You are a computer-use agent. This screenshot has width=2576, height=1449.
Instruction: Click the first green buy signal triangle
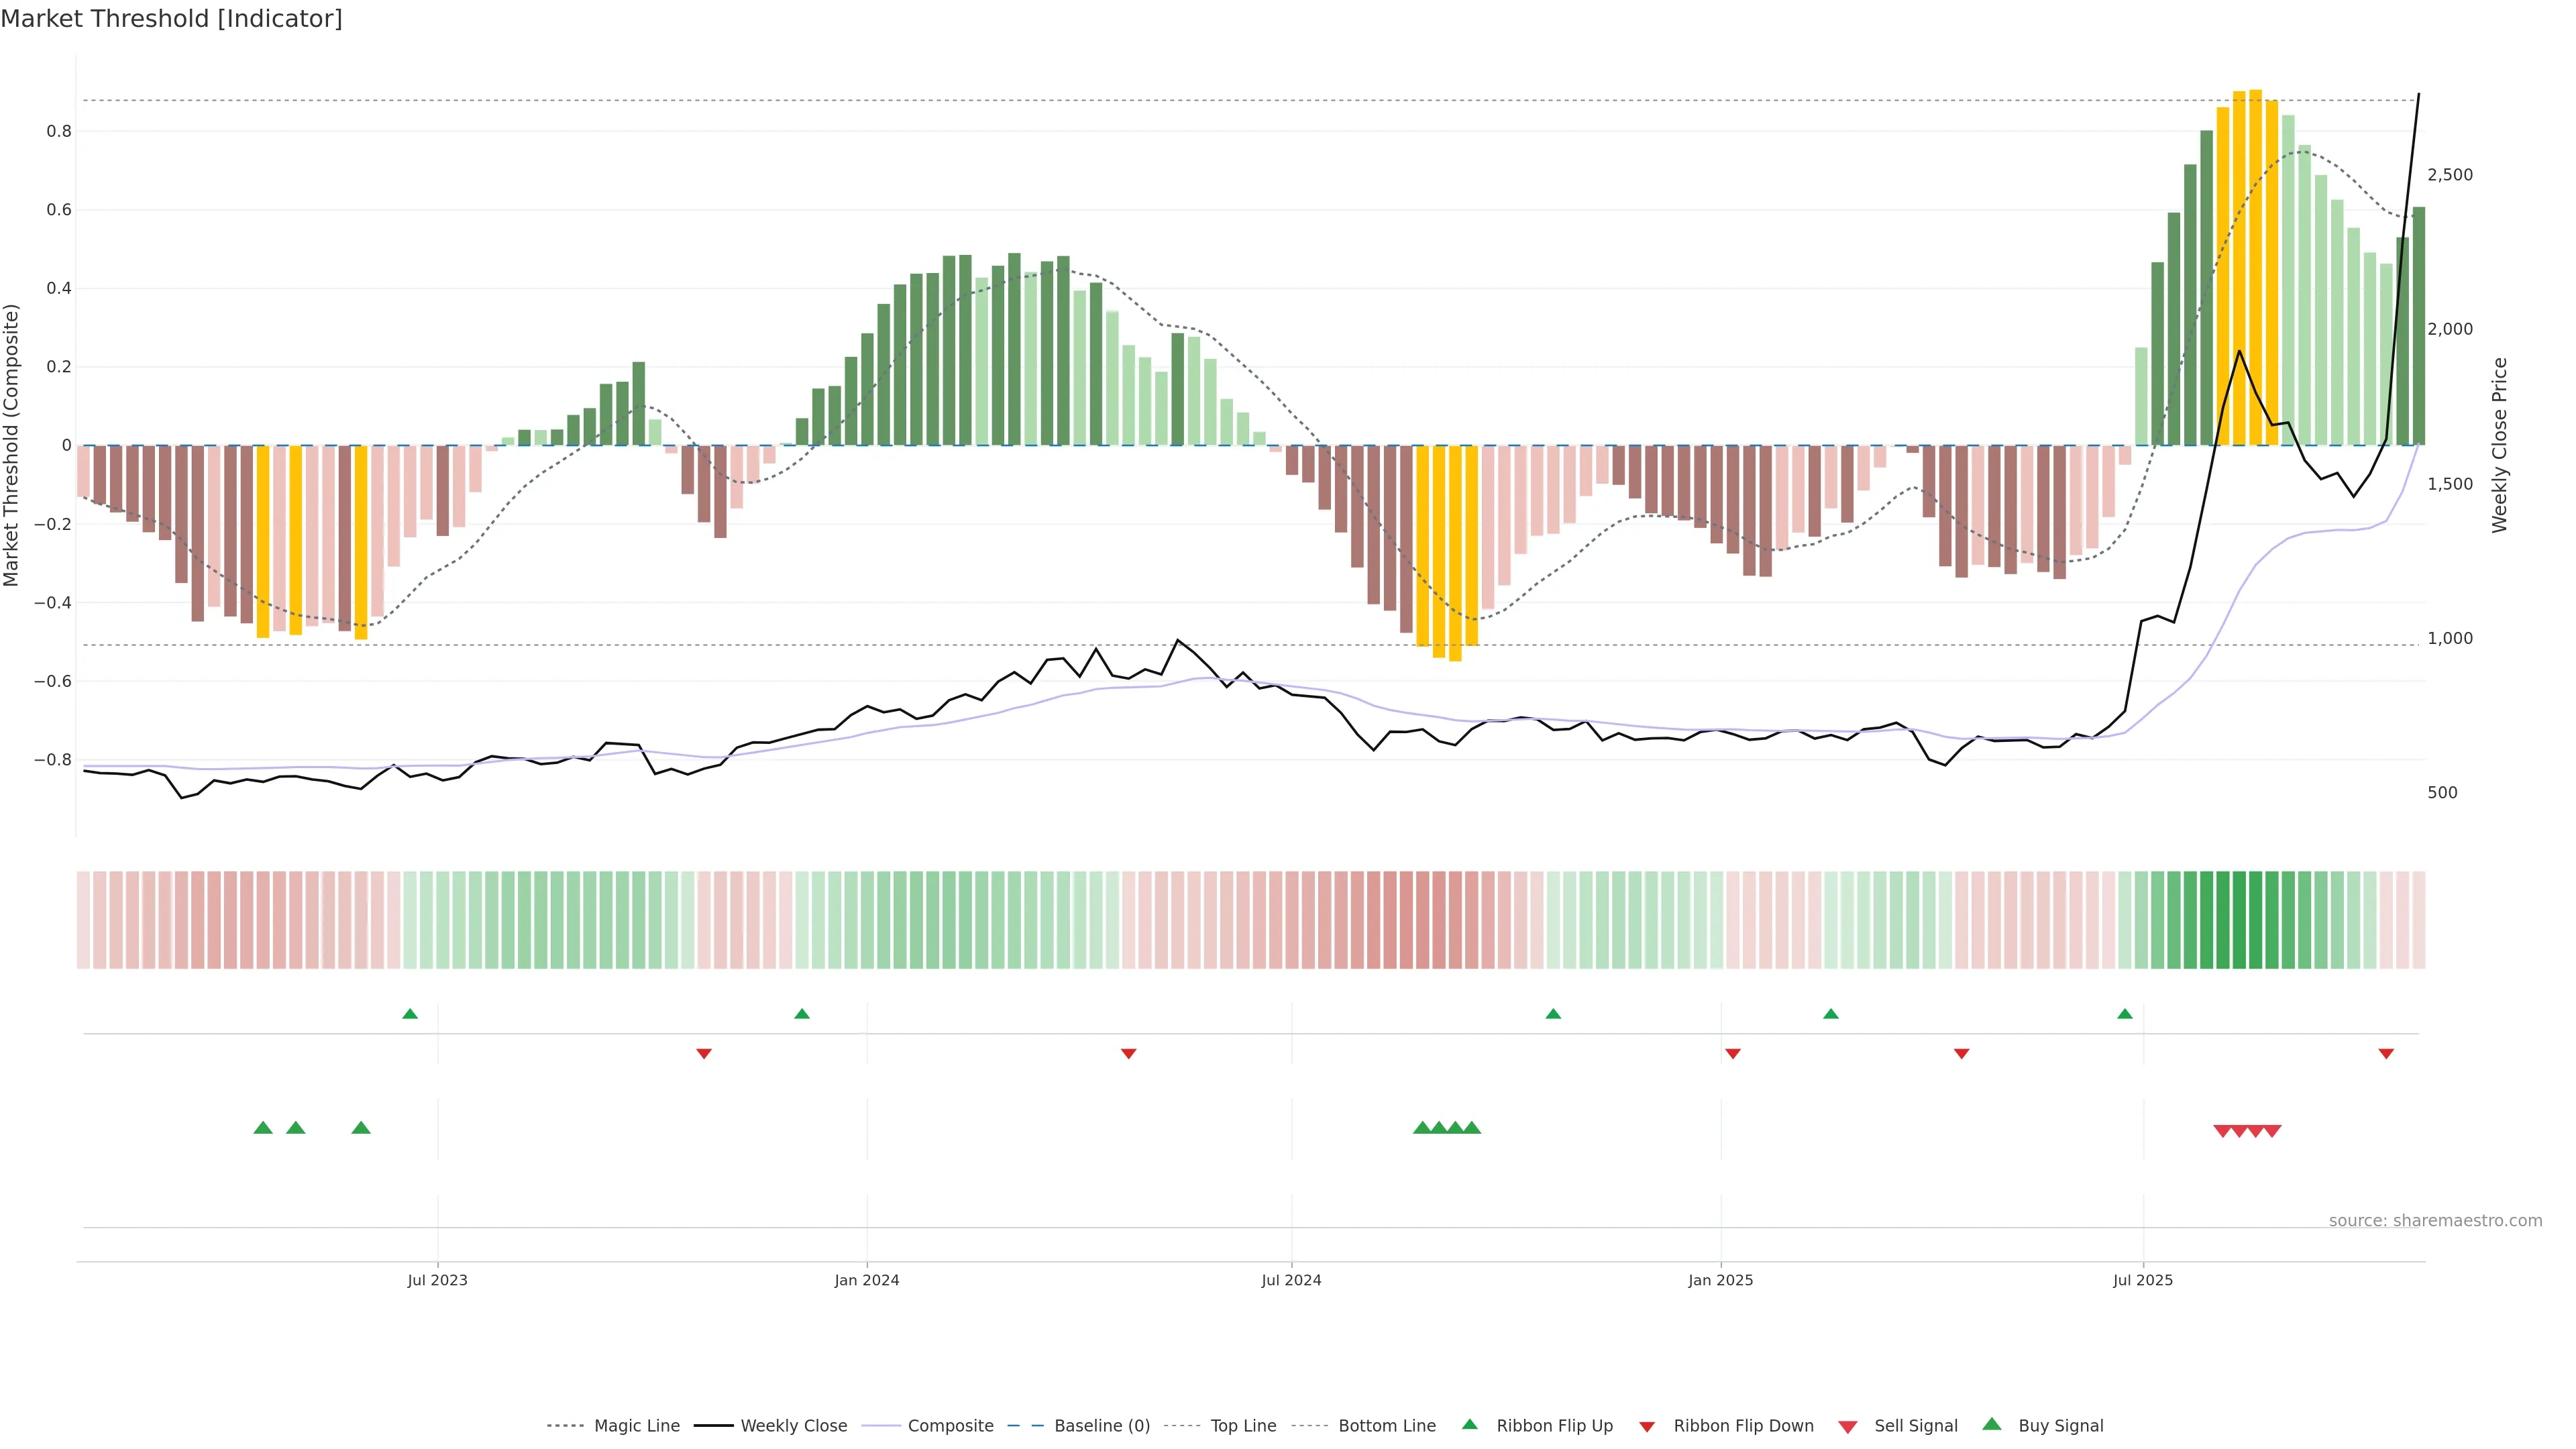[263, 1128]
